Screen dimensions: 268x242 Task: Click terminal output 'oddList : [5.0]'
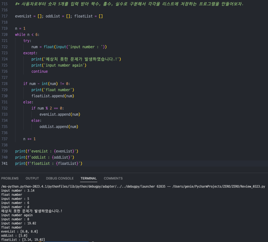pyautogui.click(x=14, y=236)
